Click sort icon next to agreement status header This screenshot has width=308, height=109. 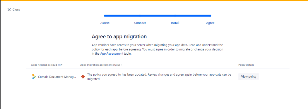(x=121, y=65)
